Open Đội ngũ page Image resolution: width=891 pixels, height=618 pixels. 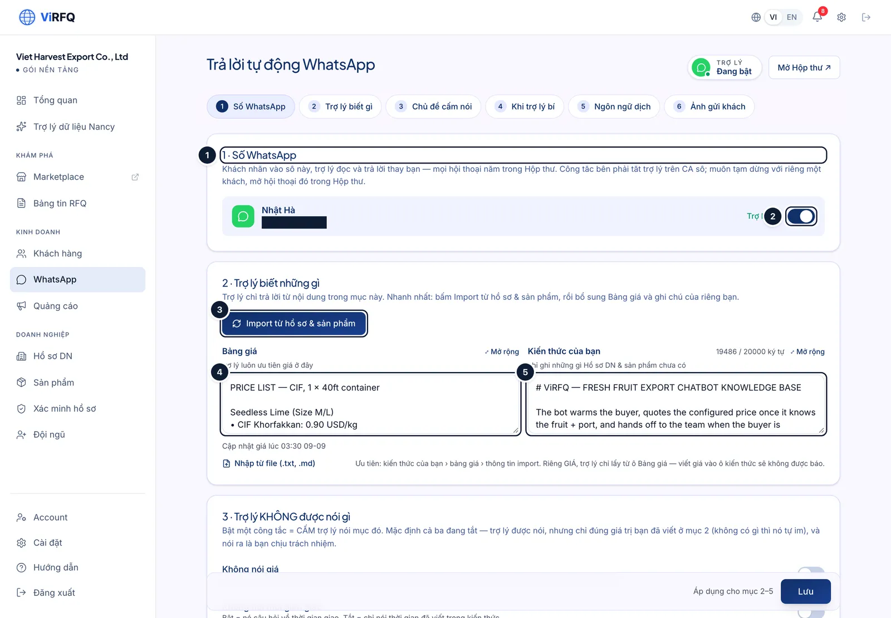click(77, 434)
